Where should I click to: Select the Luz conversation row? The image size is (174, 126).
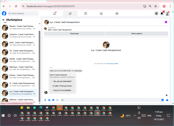(x=19, y=93)
